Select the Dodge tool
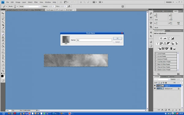This screenshot has height=115, width=184. 3,52
